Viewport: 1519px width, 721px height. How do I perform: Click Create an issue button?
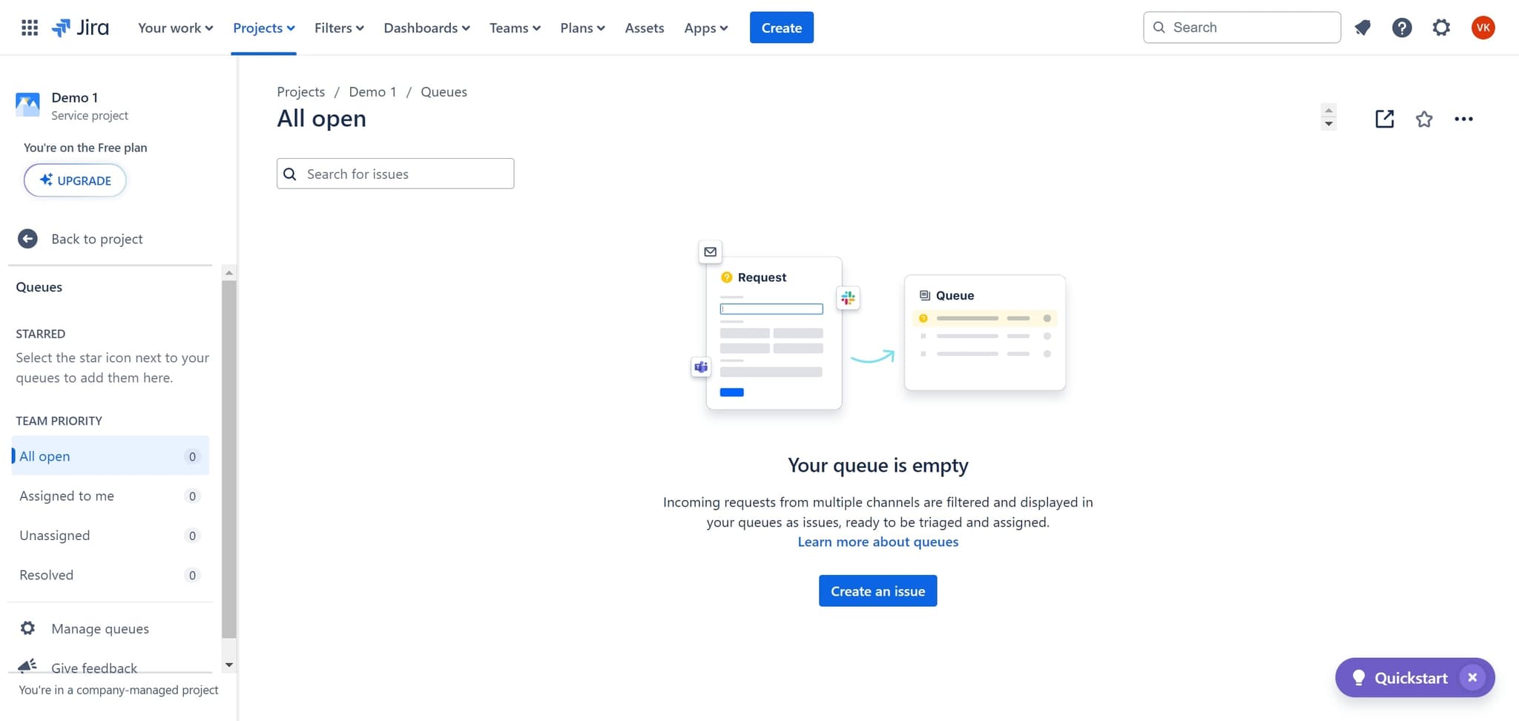tap(877, 590)
